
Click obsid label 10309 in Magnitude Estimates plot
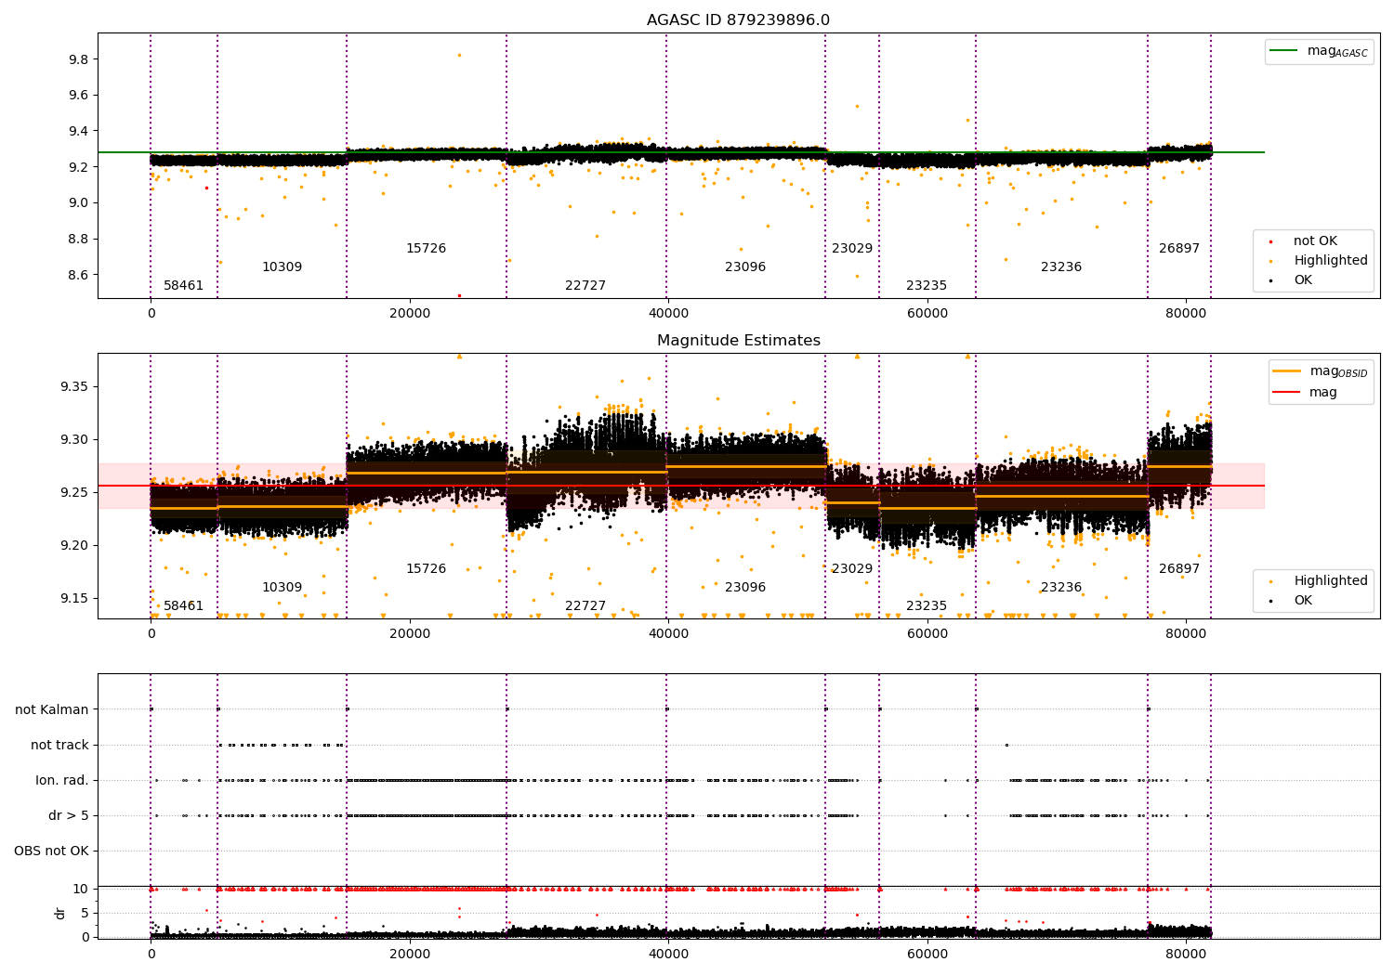(282, 587)
